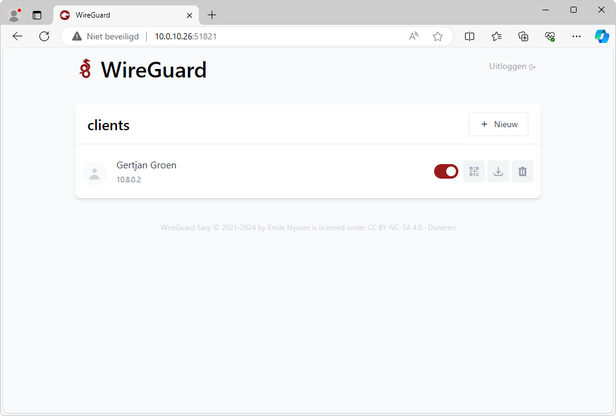Open Copilot sidebar
Screen dimensions: 616x416
tap(601, 36)
